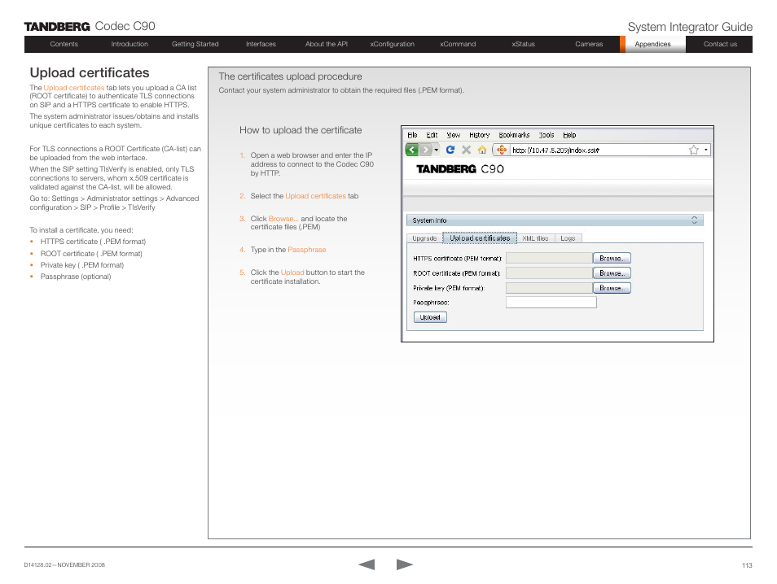Click the browser back arrow icon

coord(412,150)
